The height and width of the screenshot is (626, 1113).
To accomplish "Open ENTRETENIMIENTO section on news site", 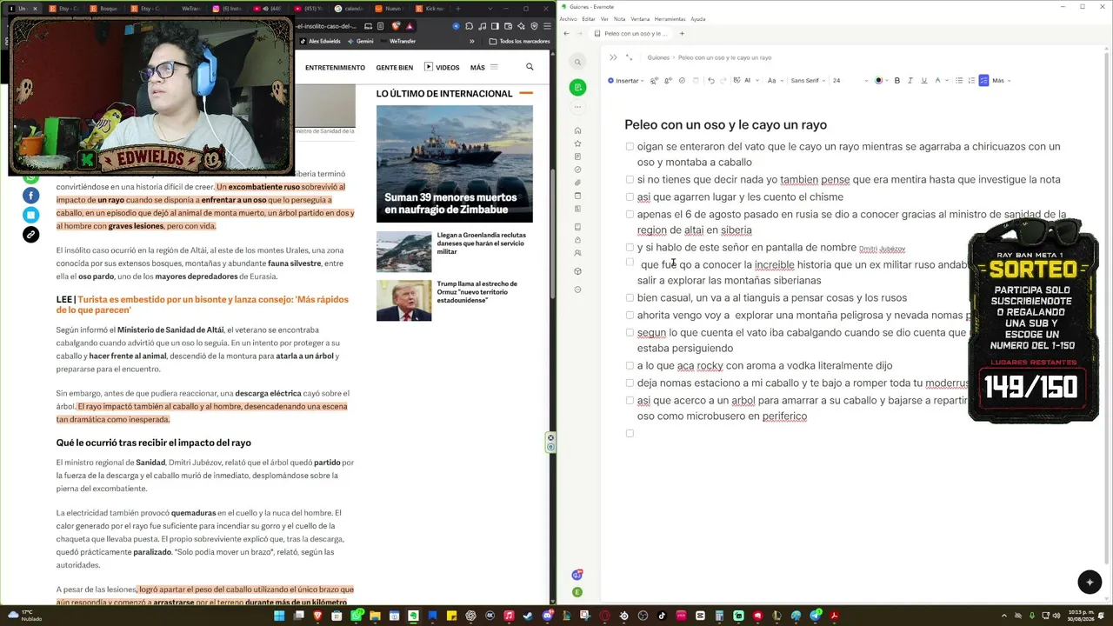I will click(335, 67).
